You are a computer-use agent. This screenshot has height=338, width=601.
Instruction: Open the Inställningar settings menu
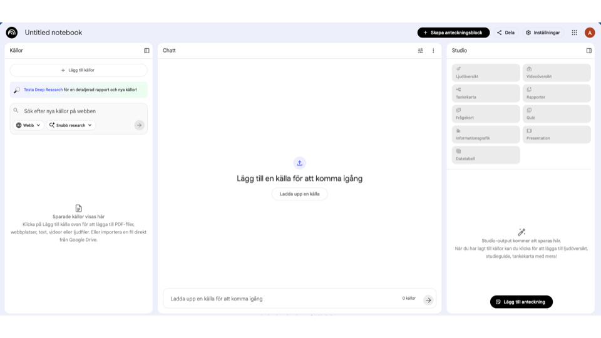(543, 33)
